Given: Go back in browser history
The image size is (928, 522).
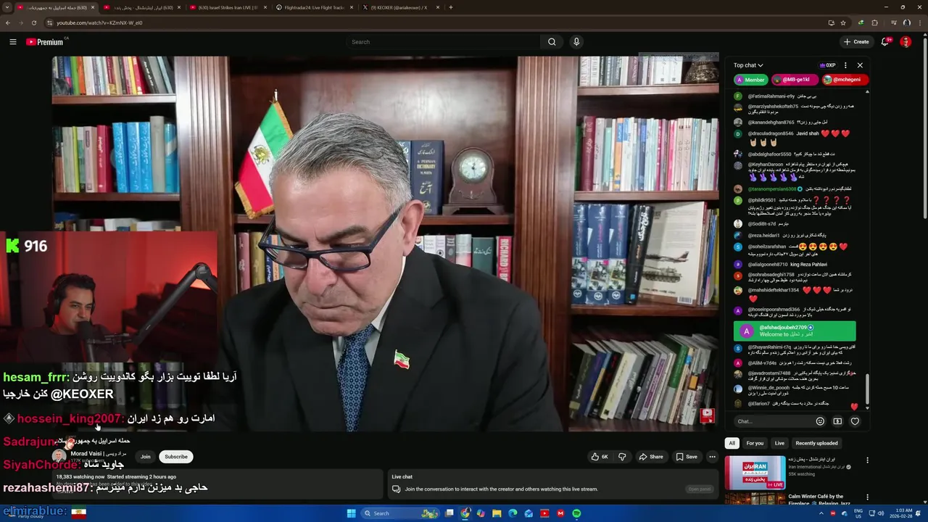Looking at the screenshot, I should (9, 22).
